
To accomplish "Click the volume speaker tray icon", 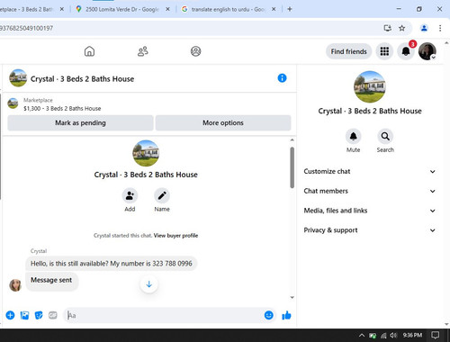I will pyautogui.click(x=393, y=335).
